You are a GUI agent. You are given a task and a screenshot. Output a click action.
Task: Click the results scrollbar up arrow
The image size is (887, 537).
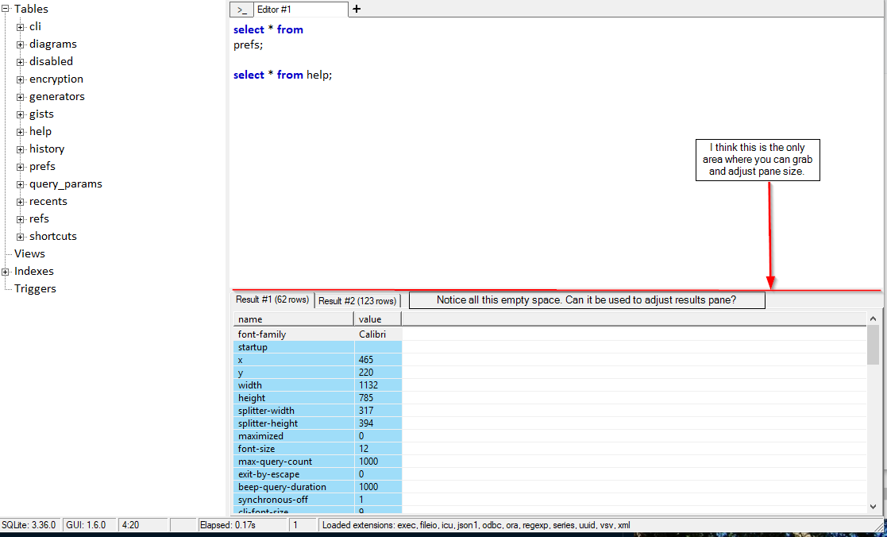pyautogui.click(x=874, y=319)
